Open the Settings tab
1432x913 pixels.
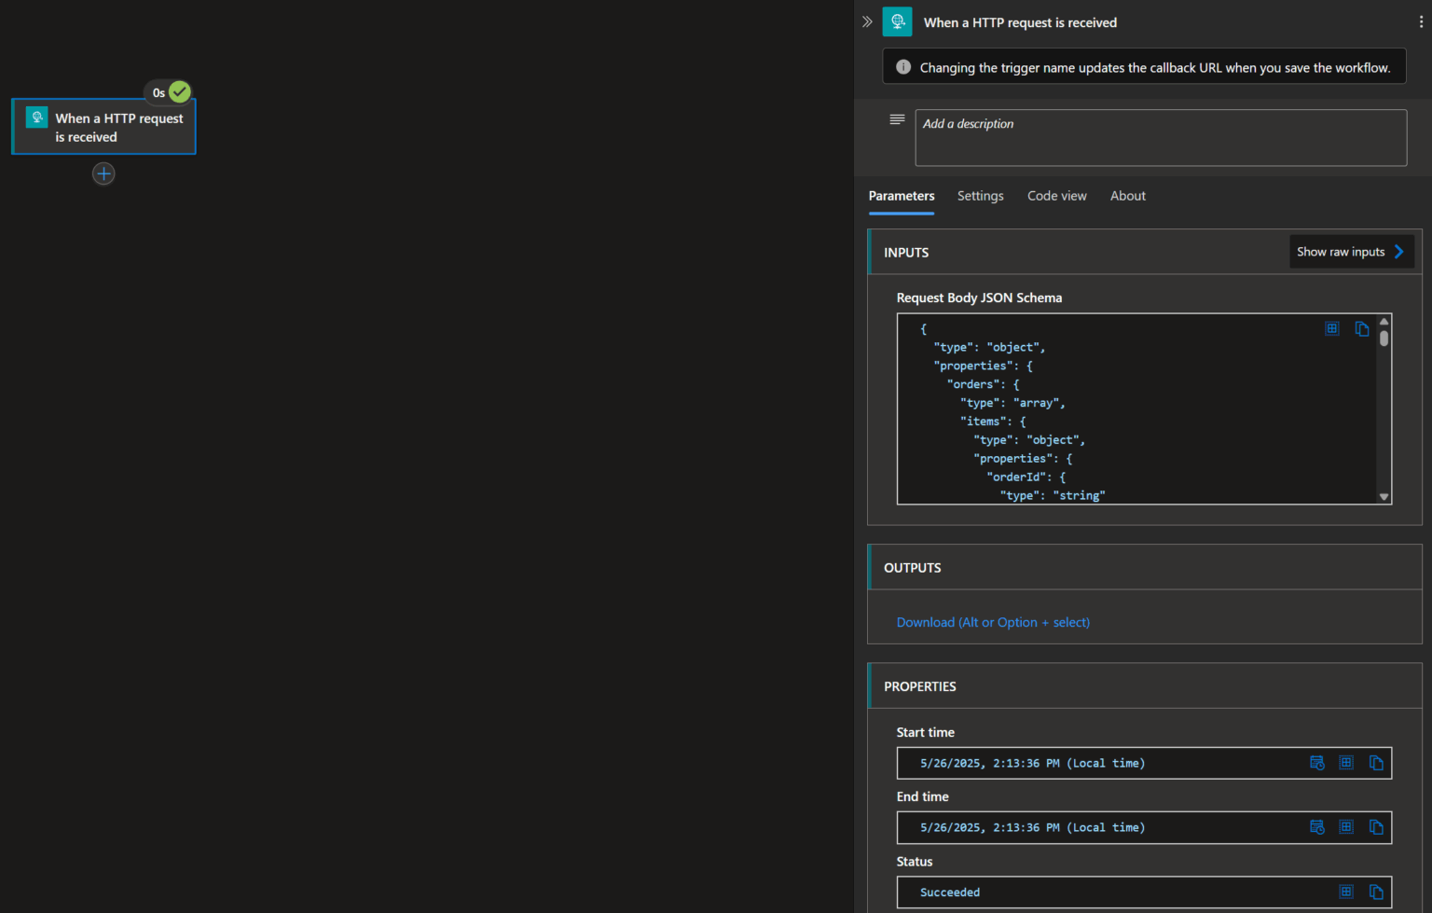click(980, 196)
